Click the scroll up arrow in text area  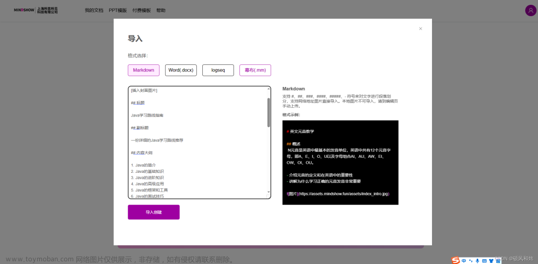(x=268, y=89)
